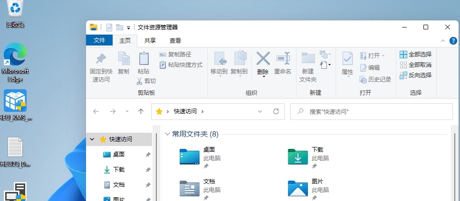Click the Up one level arrow
460x201 pixels.
click(x=141, y=111)
